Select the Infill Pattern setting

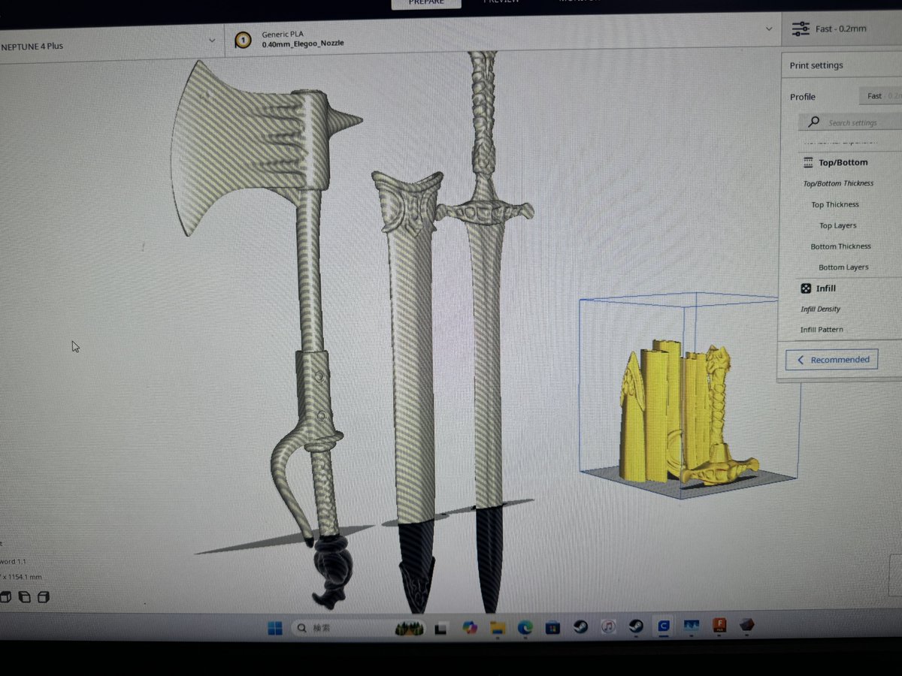click(822, 330)
